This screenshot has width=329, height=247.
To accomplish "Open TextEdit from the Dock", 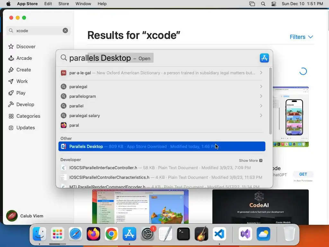I will coord(165,233).
